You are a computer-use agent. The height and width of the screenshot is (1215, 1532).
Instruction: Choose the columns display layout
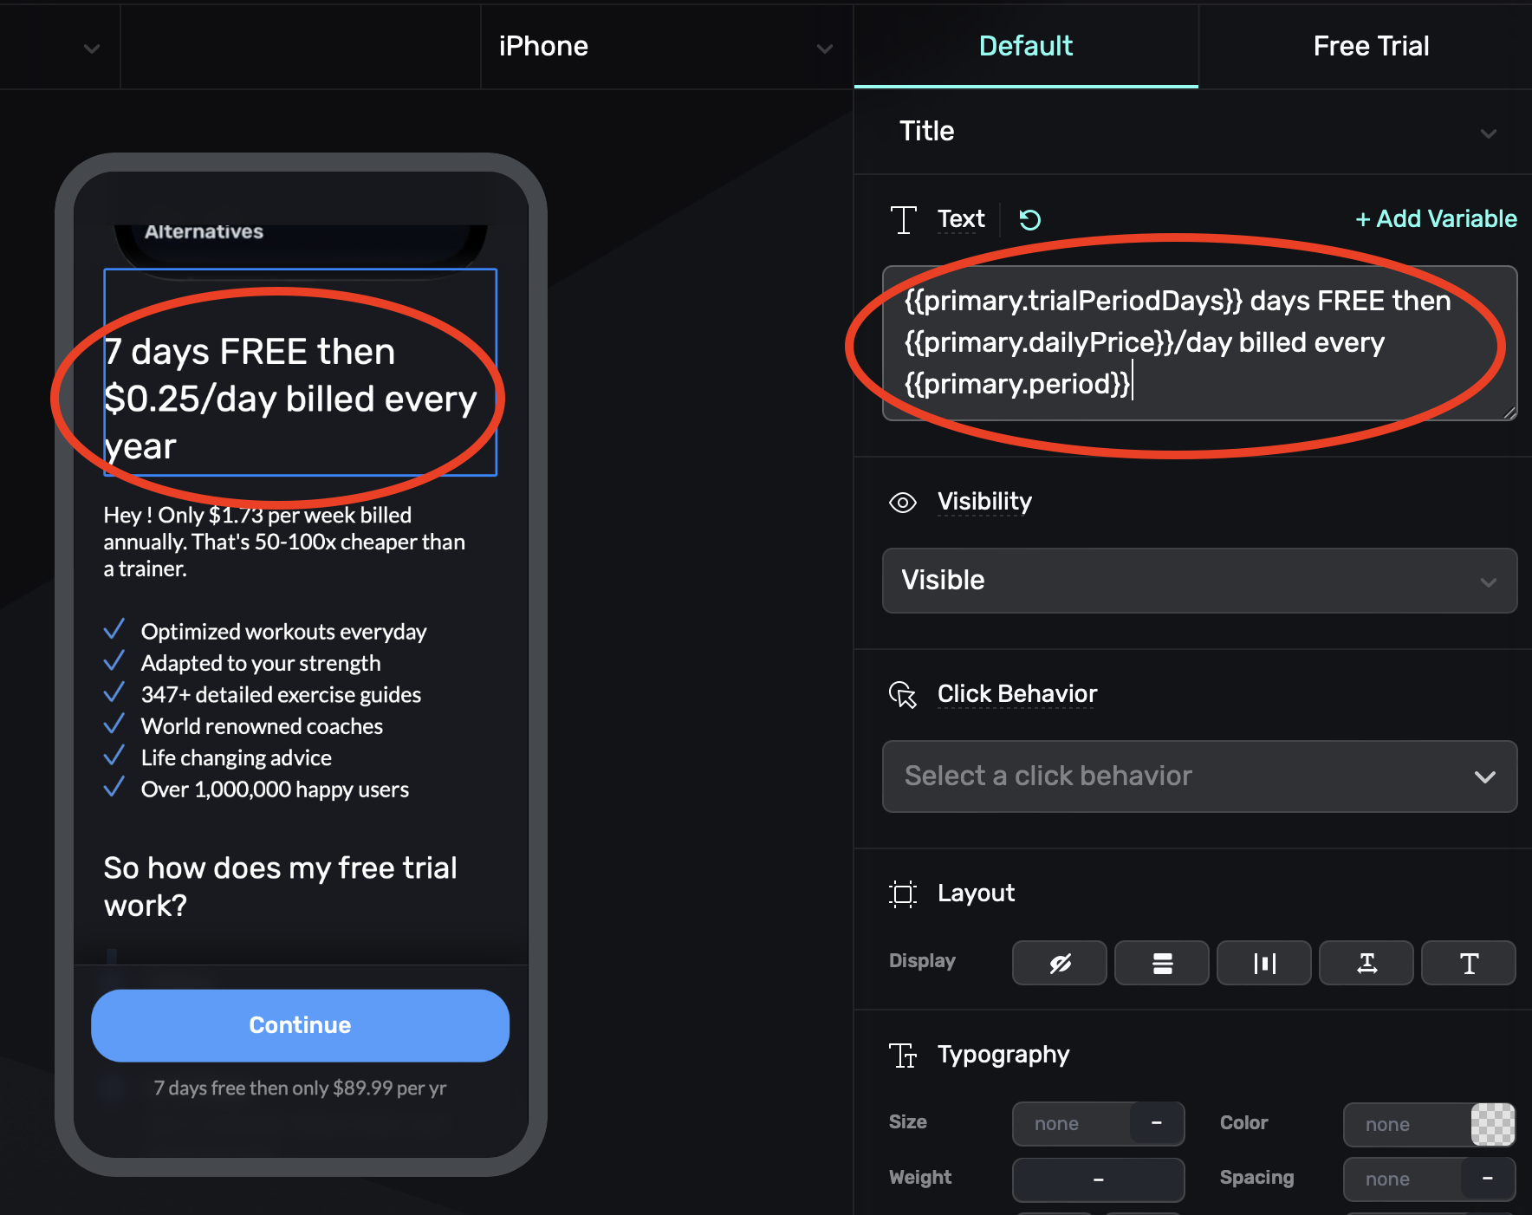point(1263,963)
